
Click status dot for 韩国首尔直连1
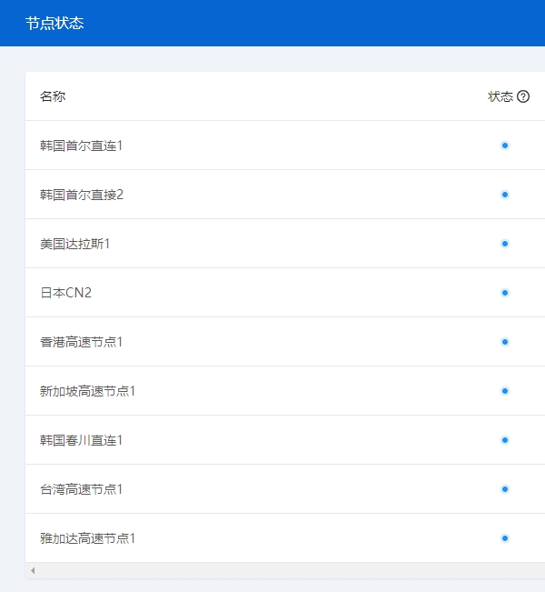(505, 145)
